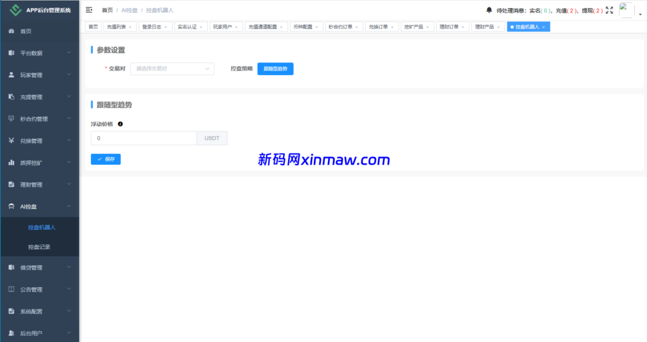Switch to the 首页 tab

point(94,27)
